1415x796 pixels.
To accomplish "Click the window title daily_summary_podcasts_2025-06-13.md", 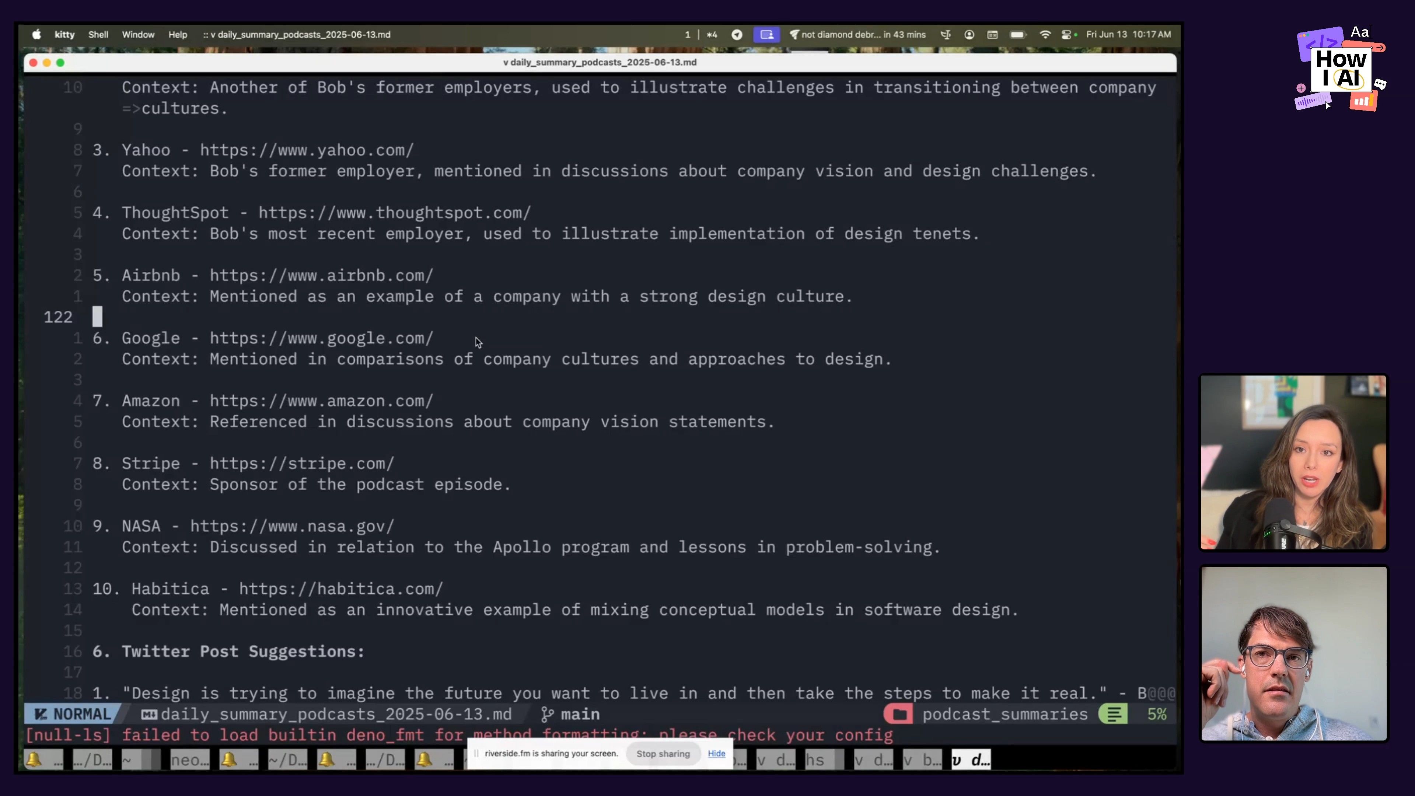I will tap(600, 63).
